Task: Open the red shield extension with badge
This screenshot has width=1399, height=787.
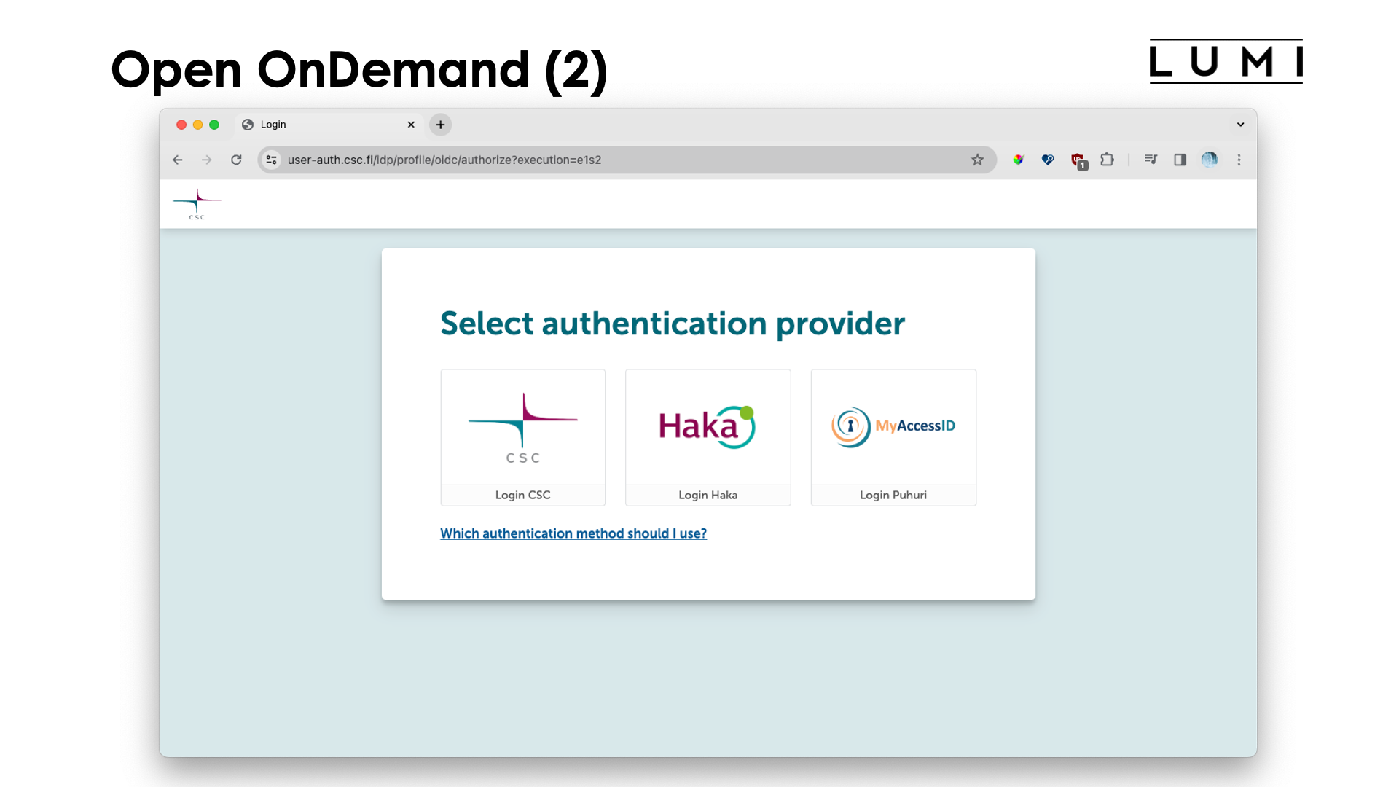Action: pyautogui.click(x=1078, y=161)
